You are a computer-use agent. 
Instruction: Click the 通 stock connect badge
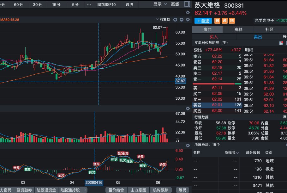pyautogui.click(x=224, y=21)
